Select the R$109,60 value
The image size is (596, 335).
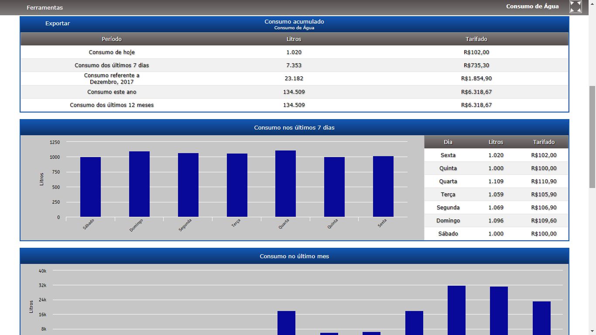[544, 221]
